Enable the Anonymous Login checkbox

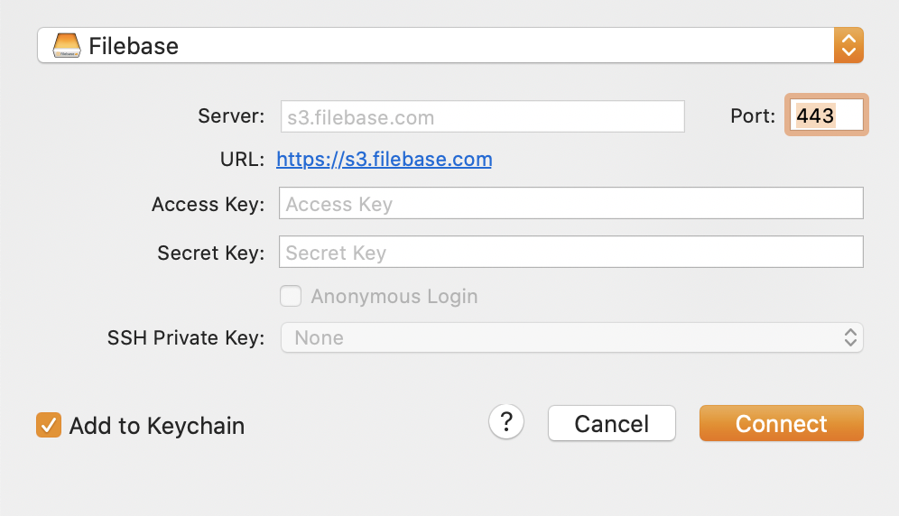(x=291, y=296)
